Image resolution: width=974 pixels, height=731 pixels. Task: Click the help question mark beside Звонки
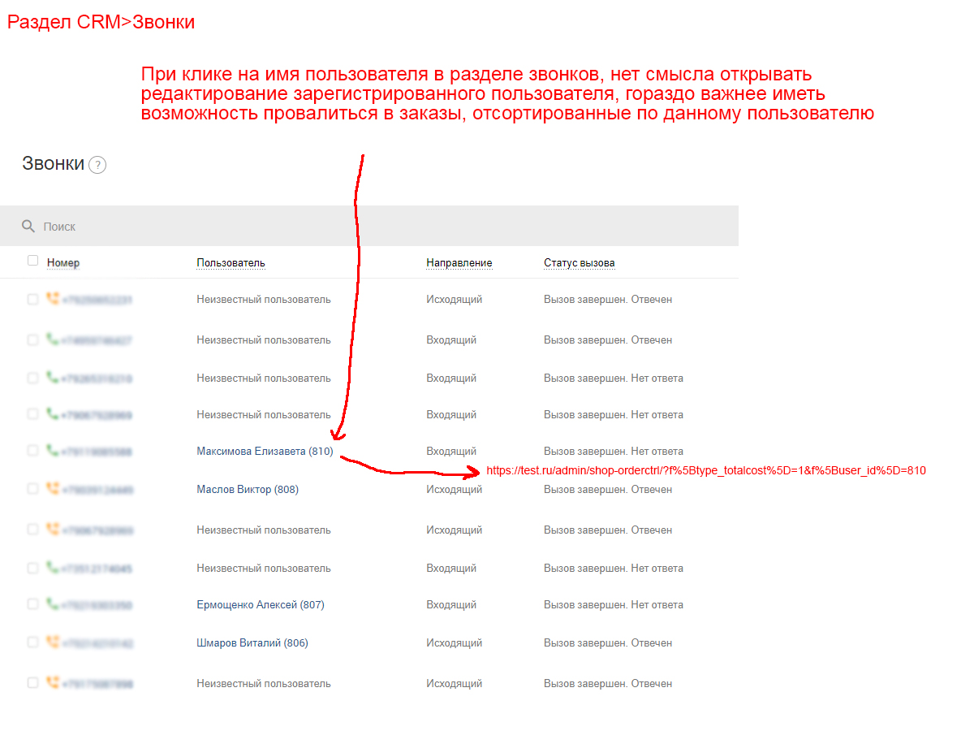[x=97, y=165]
